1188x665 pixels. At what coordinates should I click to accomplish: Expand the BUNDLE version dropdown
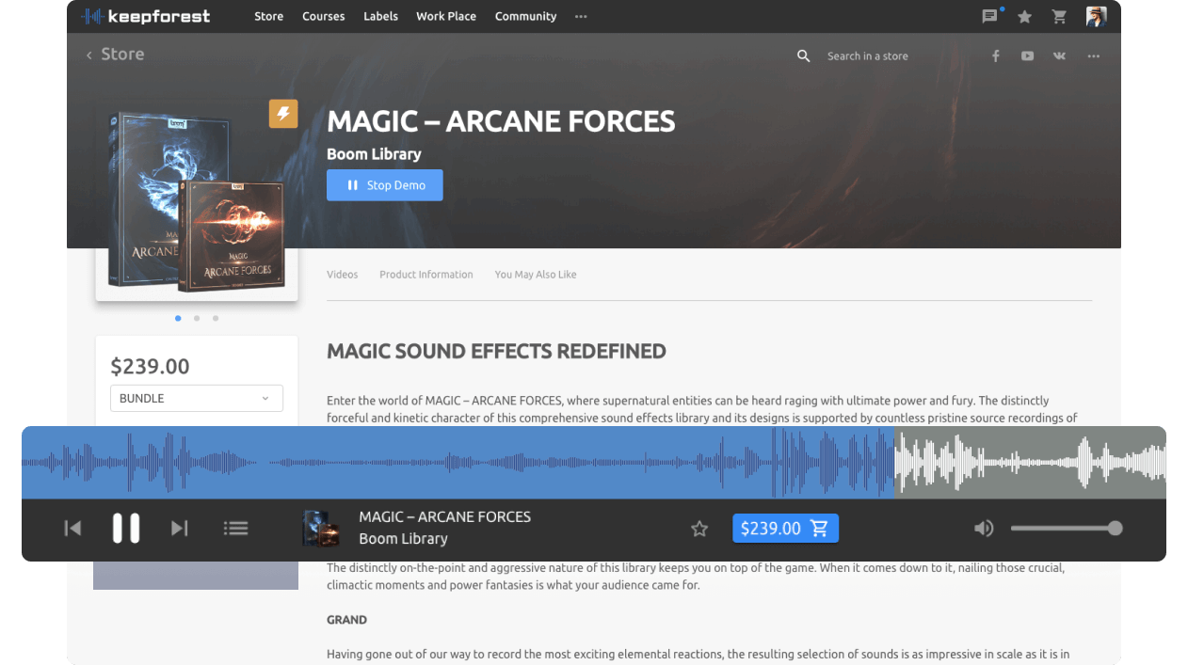(197, 398)
